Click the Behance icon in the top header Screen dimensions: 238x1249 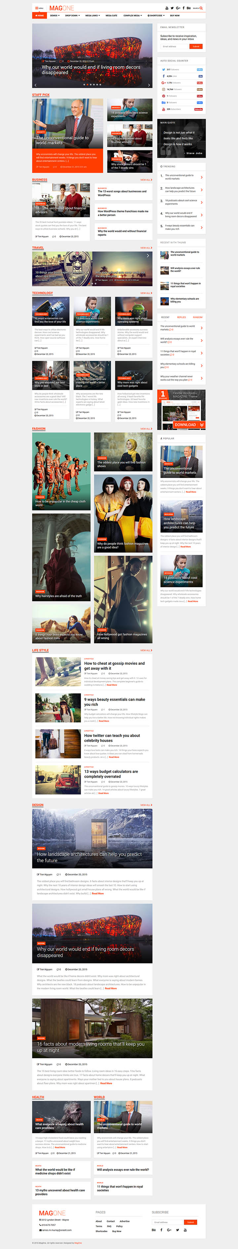click(x=189, y=8)
